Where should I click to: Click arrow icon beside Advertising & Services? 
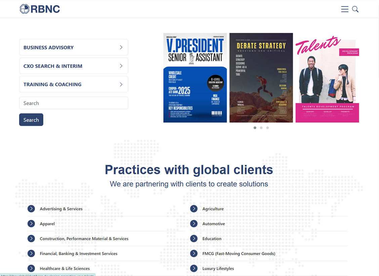pos(31,209)
